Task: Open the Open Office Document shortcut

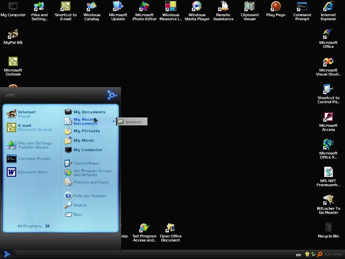Action: pyautogui.click(x=171, y=233)
